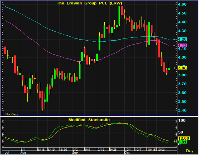The image size is (199, 155).
Task: Click the yellow 3.88 last price tag
Action: pos(183,68)
